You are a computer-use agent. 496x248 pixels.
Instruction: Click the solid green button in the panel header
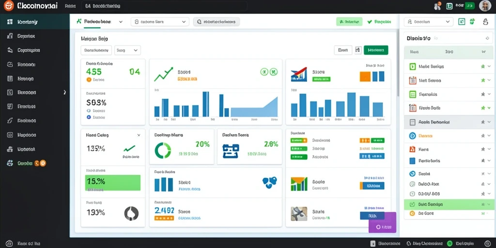(x=376, y=50)
